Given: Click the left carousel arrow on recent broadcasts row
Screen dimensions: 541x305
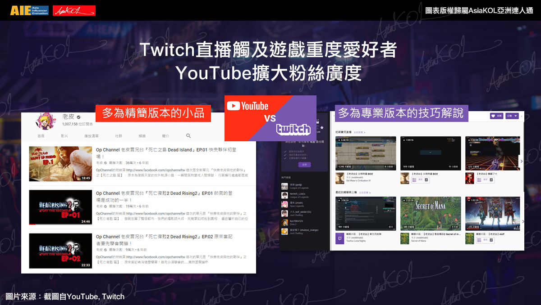Looking at the screenshot, I should pyautogui.click(x=334, y=161).
